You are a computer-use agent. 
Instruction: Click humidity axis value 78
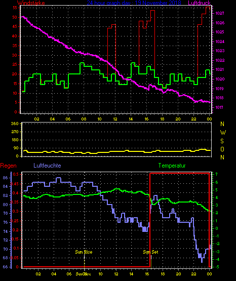point(6,213)
